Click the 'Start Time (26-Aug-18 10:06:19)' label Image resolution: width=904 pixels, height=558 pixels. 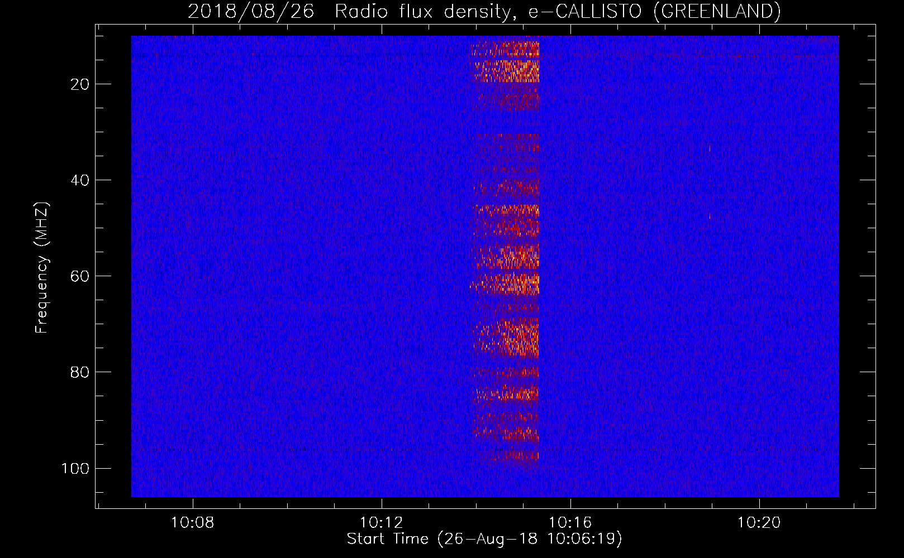(484, 539)
